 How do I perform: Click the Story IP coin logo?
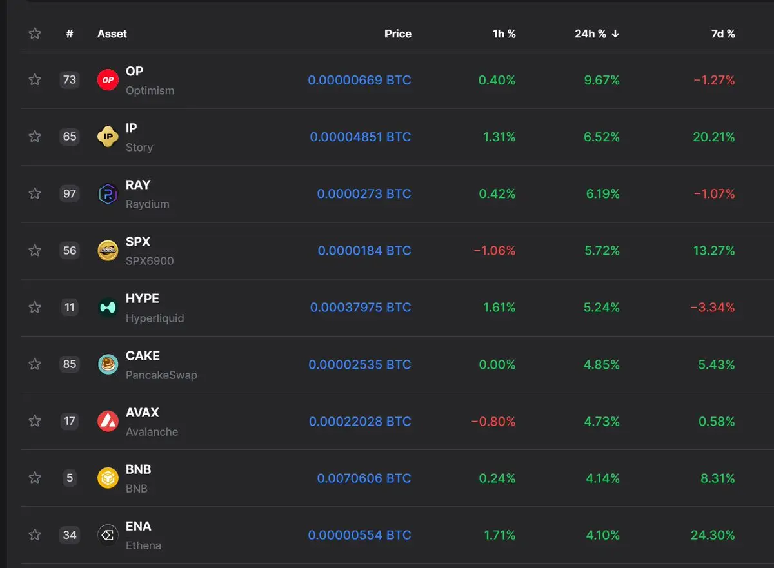click(x=108, y=137)
